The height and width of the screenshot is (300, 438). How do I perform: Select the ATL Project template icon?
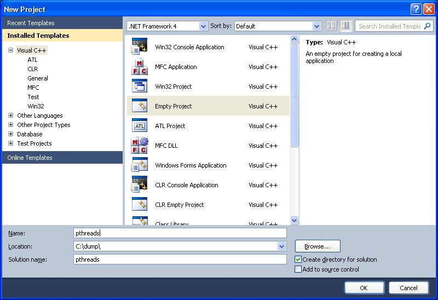[140, 126]
